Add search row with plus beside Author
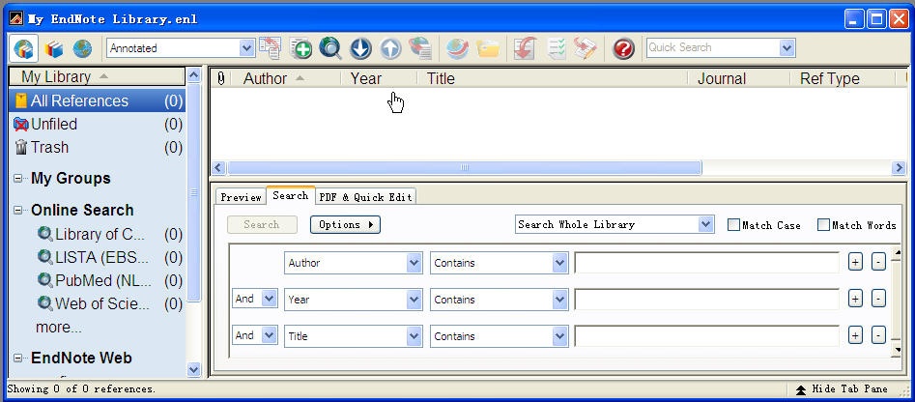The width and height of the screenshot is (915, 402). (x=855, y=263)
